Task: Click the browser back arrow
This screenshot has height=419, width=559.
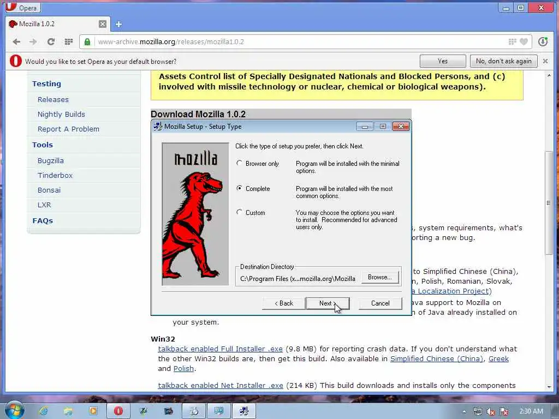Action: (x=16, y=41)
